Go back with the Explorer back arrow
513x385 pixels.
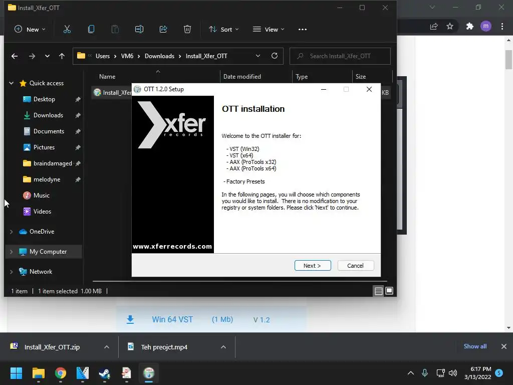click(15, 56)
